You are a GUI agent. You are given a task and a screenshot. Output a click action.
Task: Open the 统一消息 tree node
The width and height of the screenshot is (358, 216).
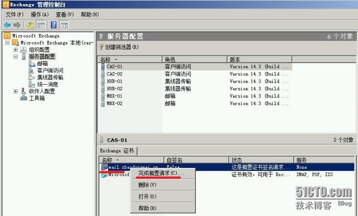(48, 84)
